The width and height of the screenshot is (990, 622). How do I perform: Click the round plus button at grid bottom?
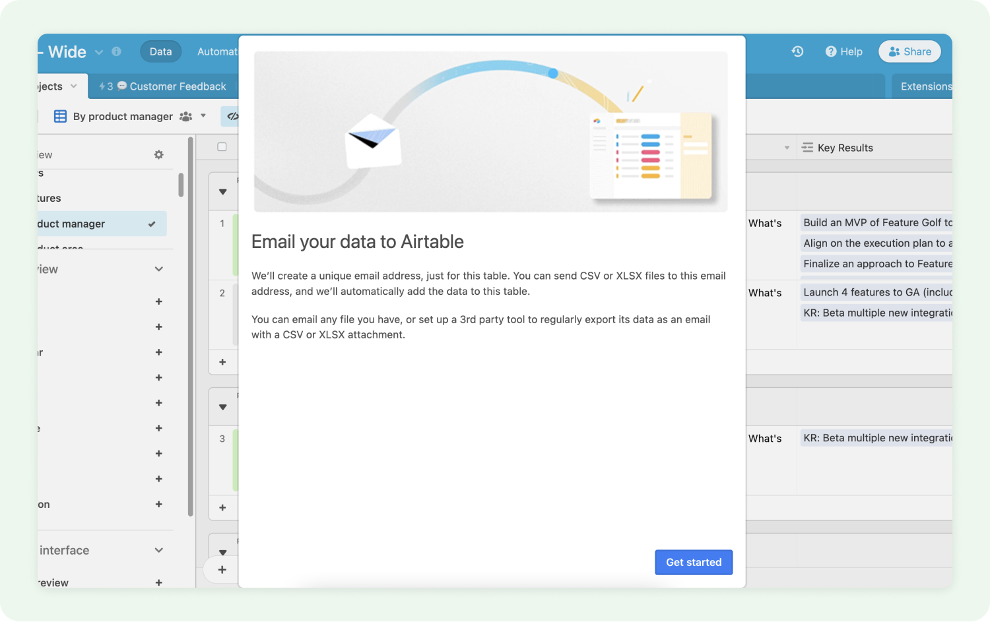point(222,570)
